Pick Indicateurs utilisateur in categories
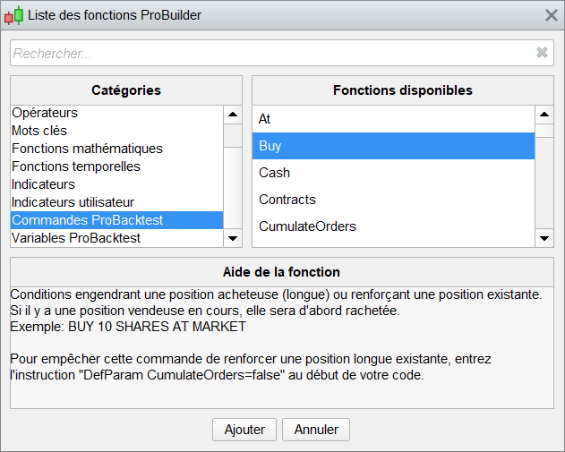Screen dimensions: 565x452 point(73,202)
